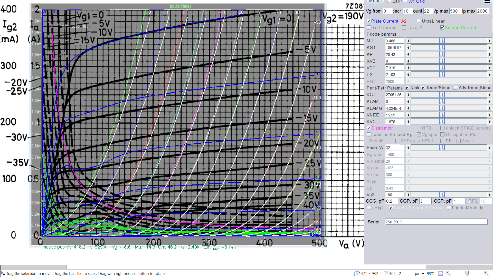Viewport: 493px width, 277px height.
Task: Click the KG2 value field 27051.36
Action: [394, 95]
